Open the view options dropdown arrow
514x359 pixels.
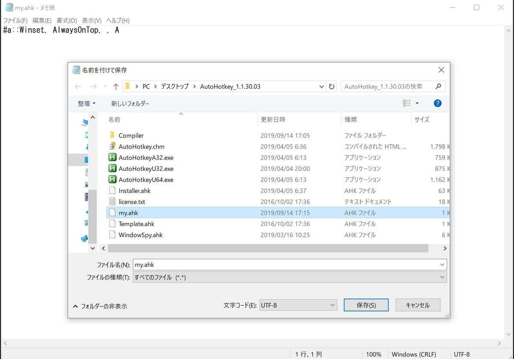tap(417, 103)
